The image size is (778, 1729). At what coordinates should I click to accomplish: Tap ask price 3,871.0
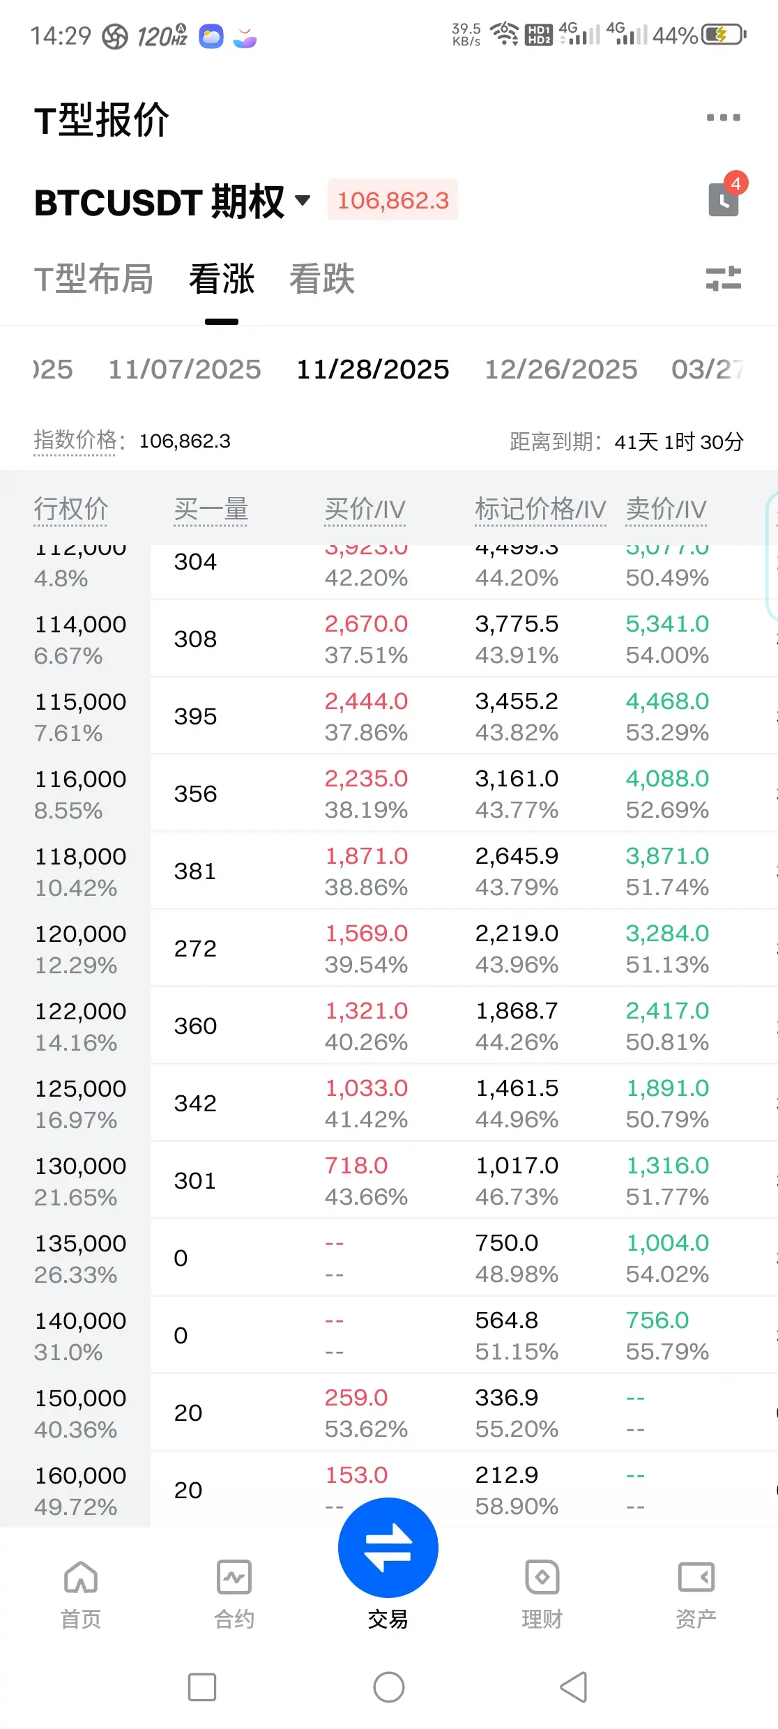click(667, 855)
